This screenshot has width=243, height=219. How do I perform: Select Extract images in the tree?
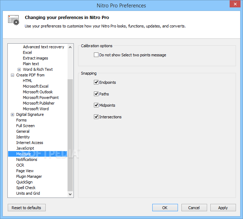(x=36, y=58)
